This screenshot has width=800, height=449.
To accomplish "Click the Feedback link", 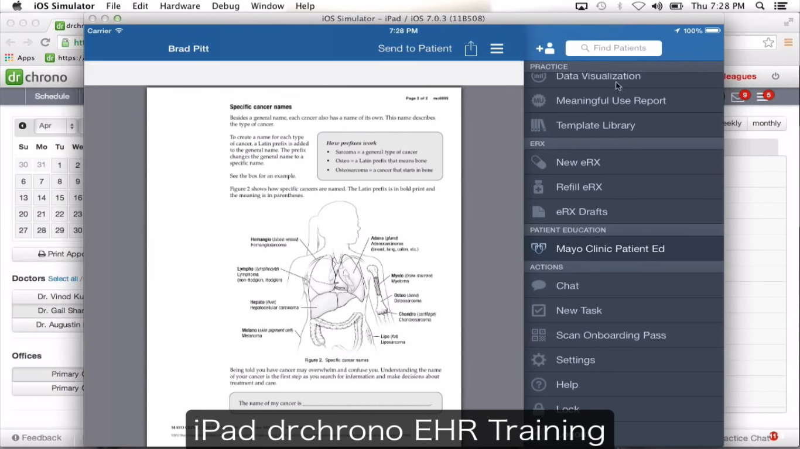I will 36,437.
